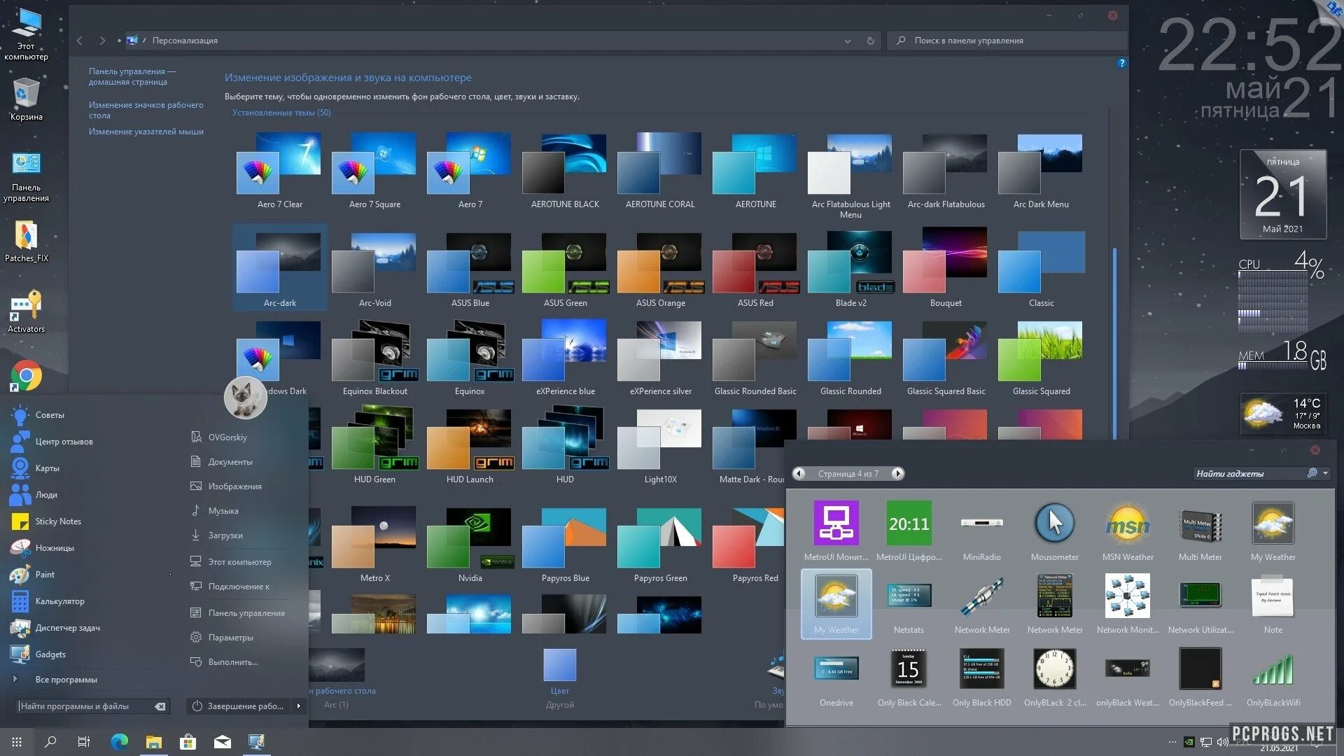The height and width of the screenshot is (756, 1344).
Task: Choose the Only Black HDD gadget
Action: click(981, 676)
